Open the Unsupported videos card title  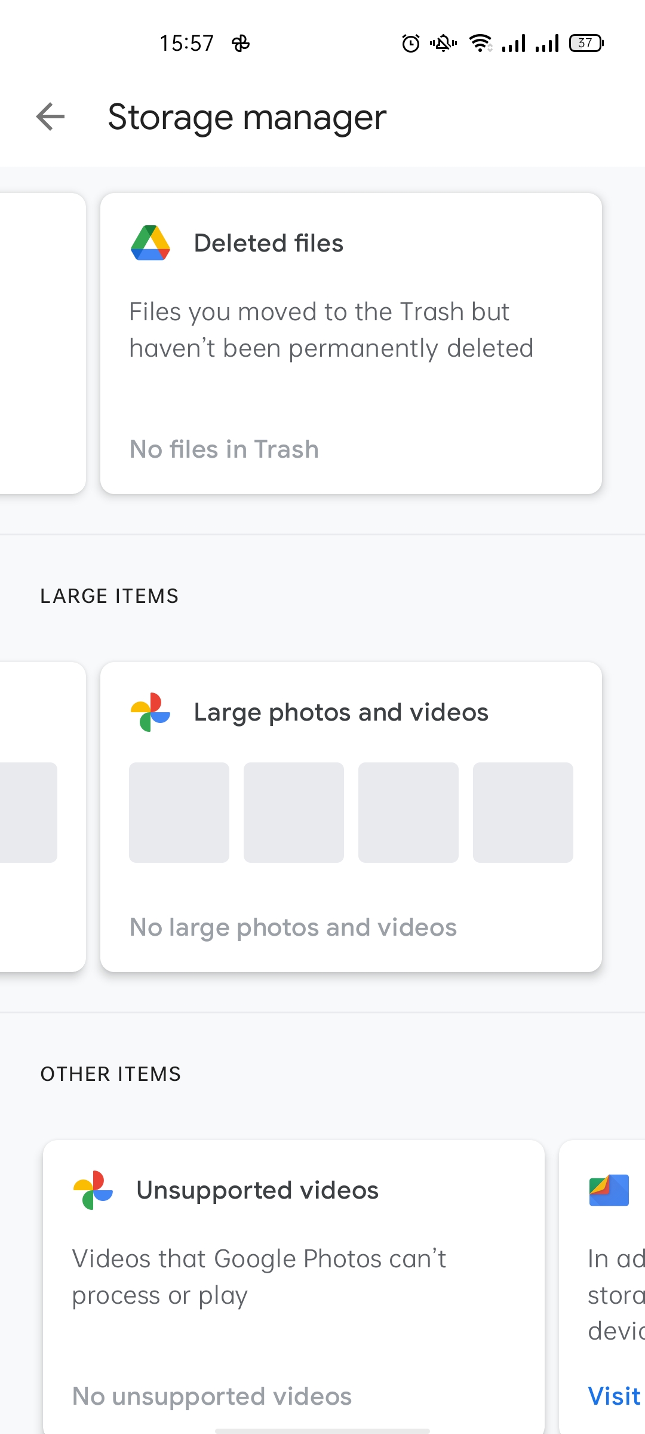[x=257, y=1190]
